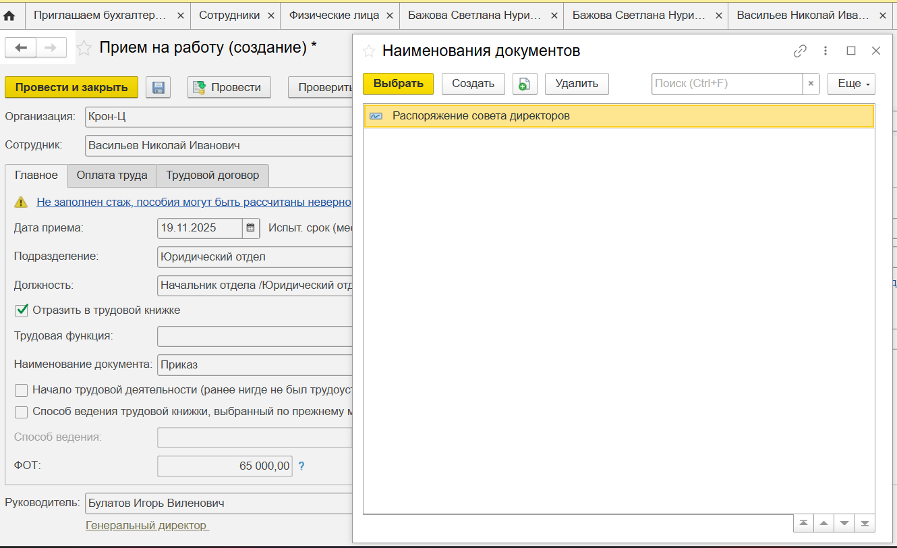Open the dialog's more actions ellipsis icon
The width and height of the screenshot is (897, 548).
click(824, 50)
